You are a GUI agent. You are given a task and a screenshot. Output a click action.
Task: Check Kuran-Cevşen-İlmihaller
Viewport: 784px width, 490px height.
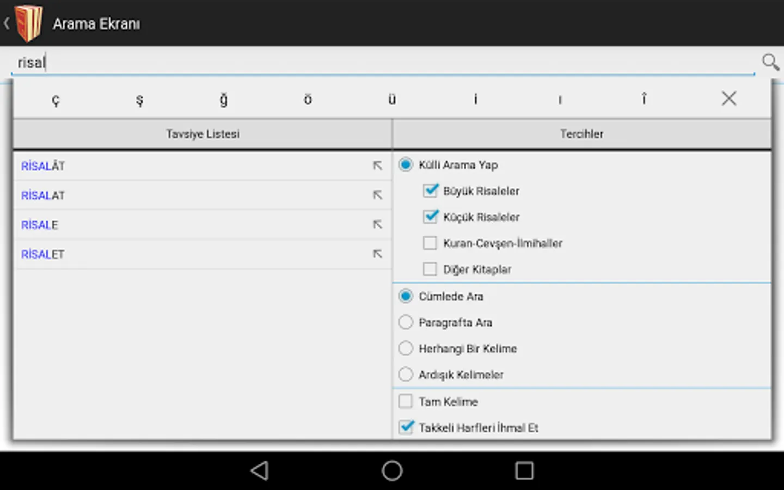click(430, 243)
